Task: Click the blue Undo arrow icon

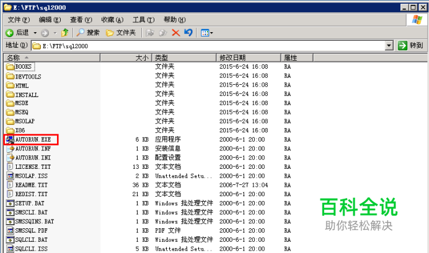Action: (x=188, y=33)
